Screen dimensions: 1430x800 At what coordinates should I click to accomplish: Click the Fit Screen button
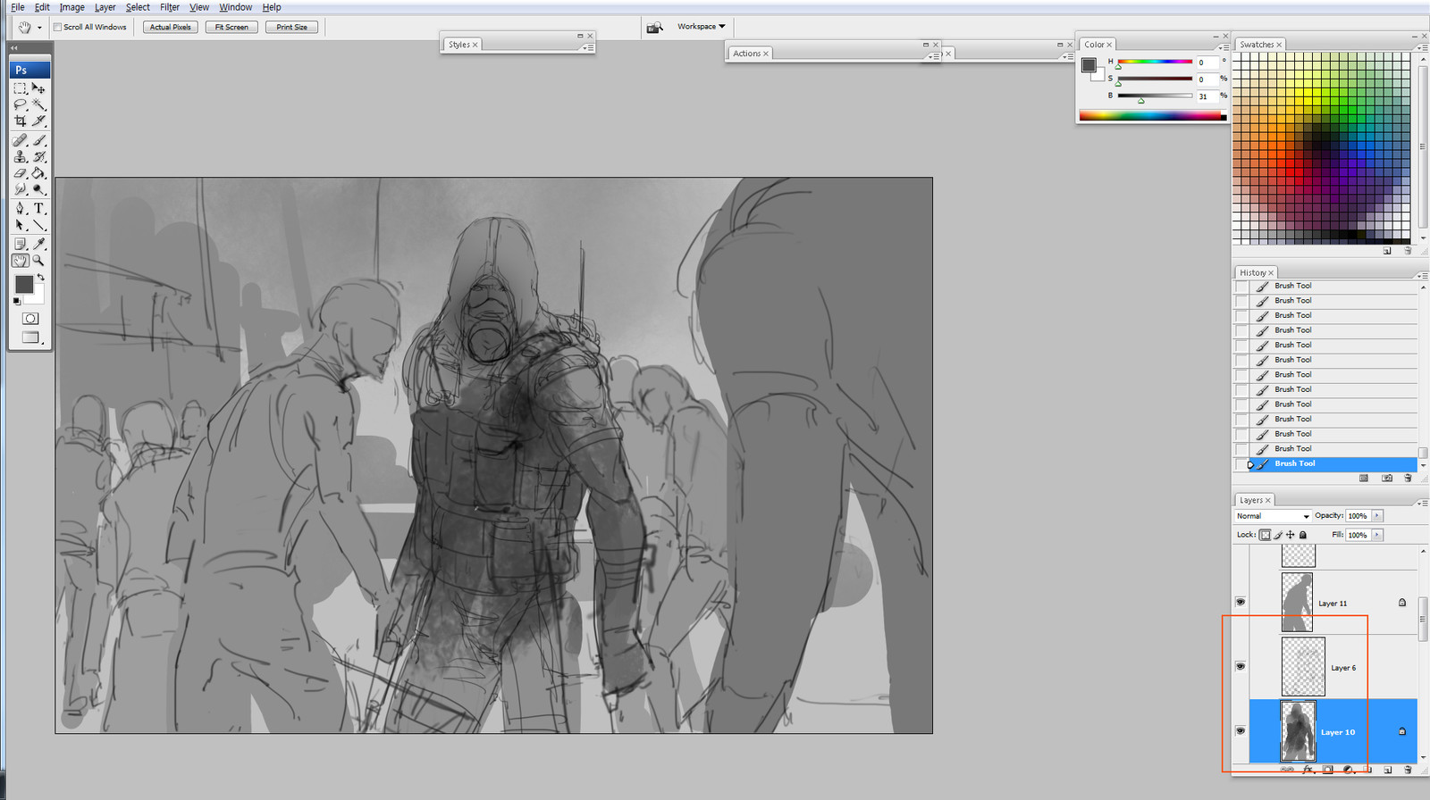click(x=231, y=27)
